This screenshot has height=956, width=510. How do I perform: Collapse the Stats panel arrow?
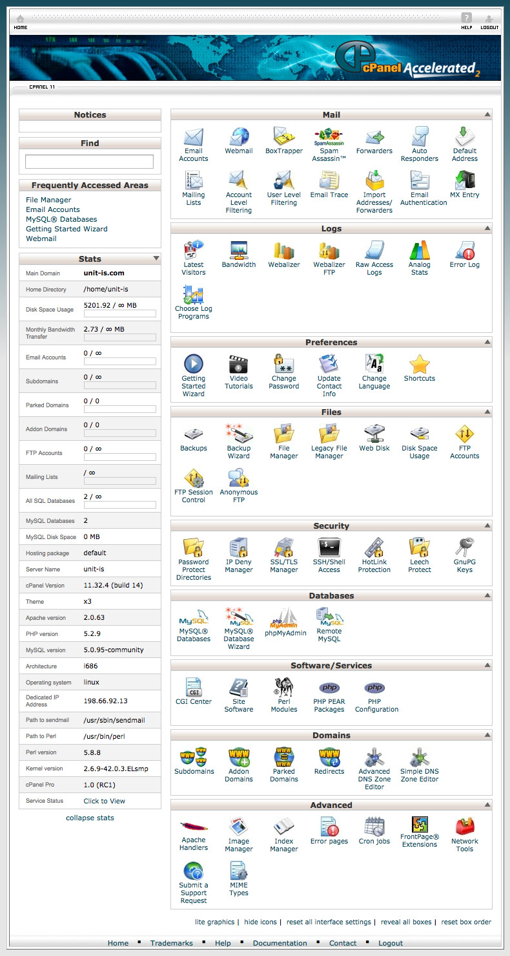(x=156, y=259)
